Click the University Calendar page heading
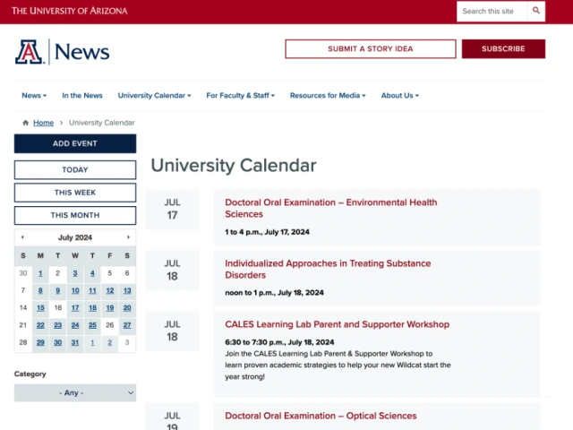Image resolution: width=573 pixels, height=430 pixels. (234, 166)
